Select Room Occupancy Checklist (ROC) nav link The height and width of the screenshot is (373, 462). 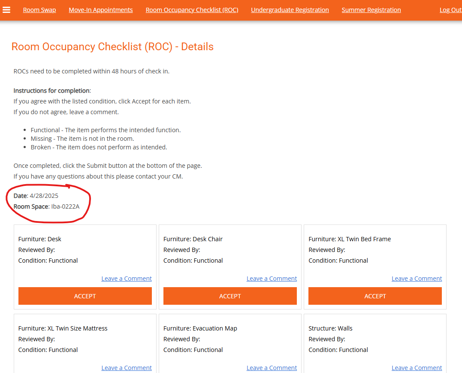point(192,10)
